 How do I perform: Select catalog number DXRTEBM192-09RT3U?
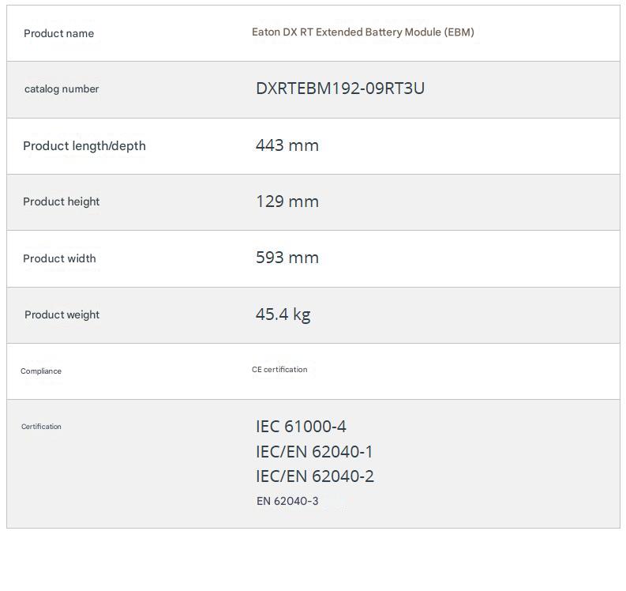tap(339, 88)
